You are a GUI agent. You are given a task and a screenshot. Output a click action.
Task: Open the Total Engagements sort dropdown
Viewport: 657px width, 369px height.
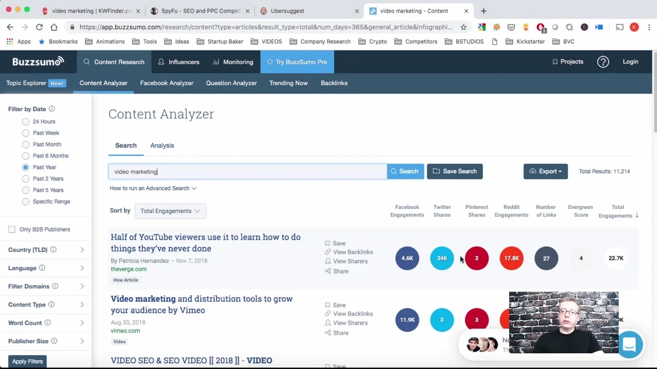point(170,211)
